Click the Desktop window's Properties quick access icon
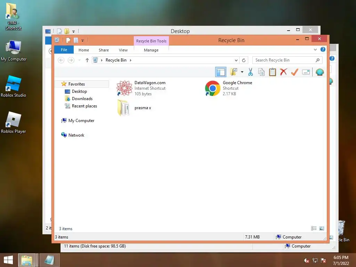The width and height of the screenshot is (356, 267). click(59, 31)
